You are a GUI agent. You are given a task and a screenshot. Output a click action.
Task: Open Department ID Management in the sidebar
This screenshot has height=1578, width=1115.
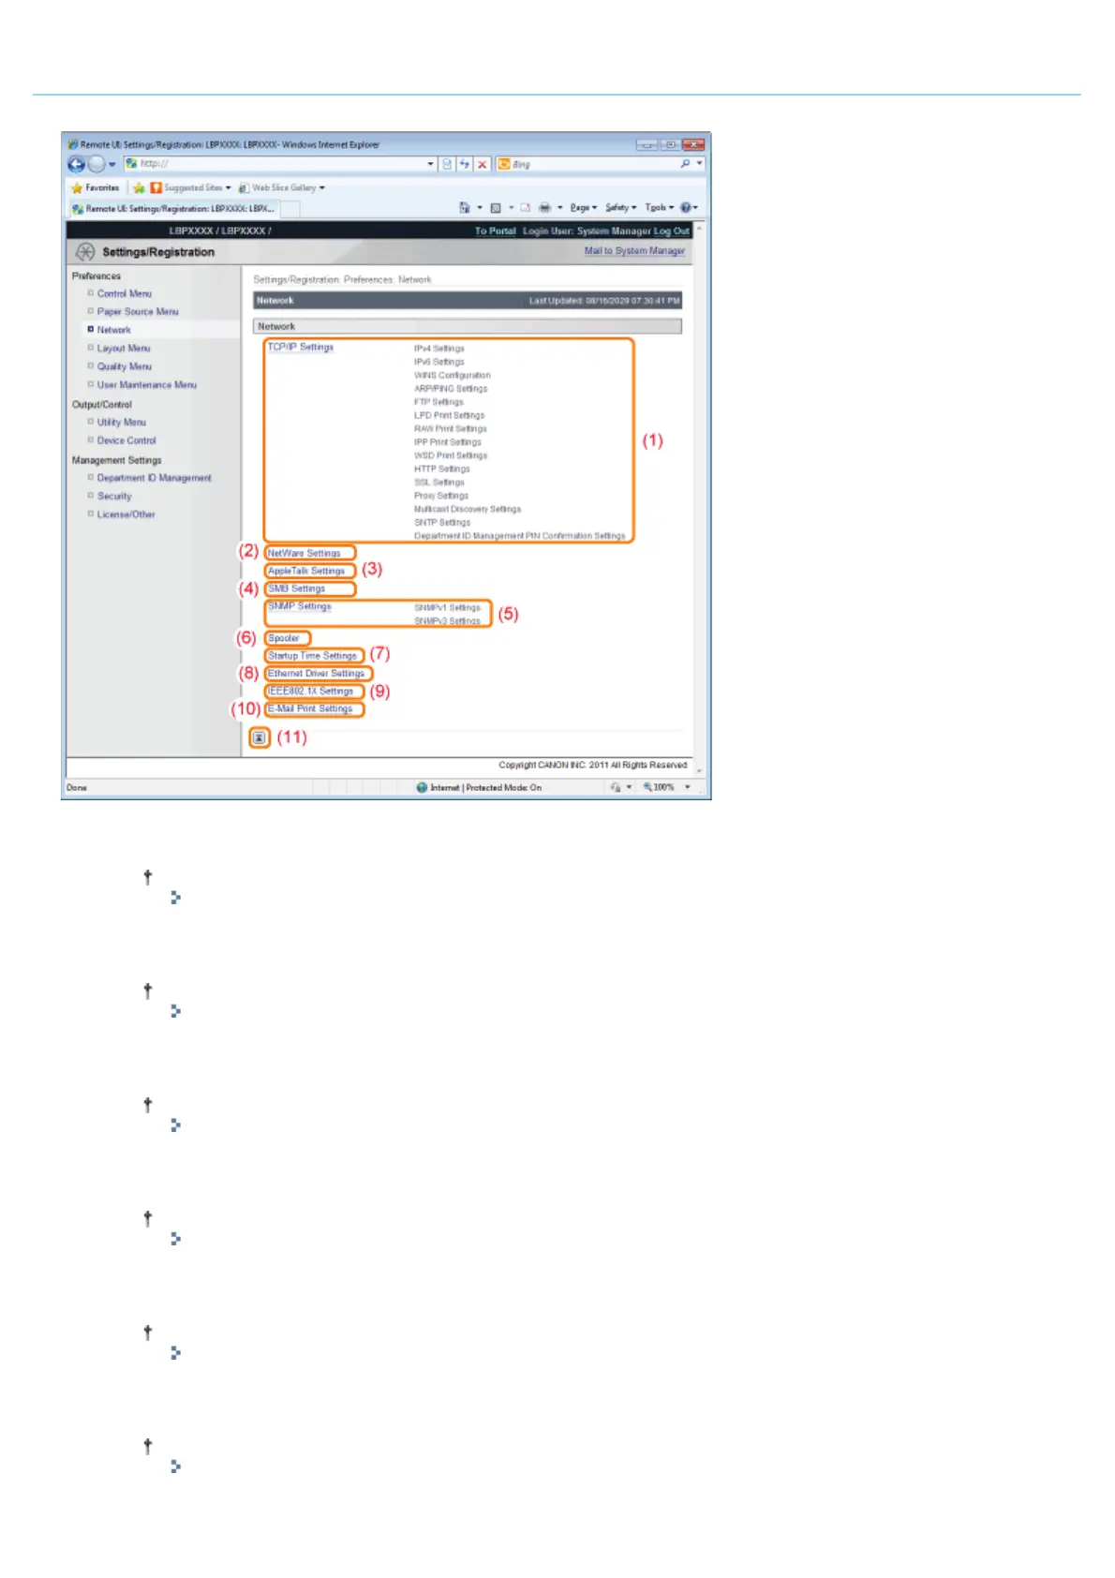coord(155,478)
